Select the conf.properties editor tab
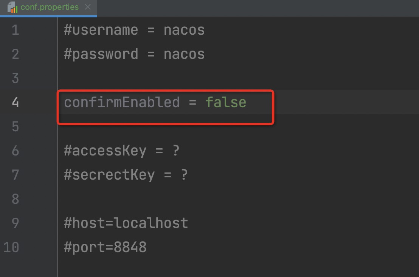Screen dimensions: 419x277 click(48, 8)
